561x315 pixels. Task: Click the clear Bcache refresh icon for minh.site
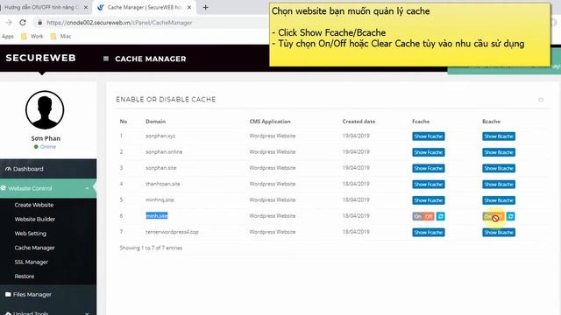[510, 216]
